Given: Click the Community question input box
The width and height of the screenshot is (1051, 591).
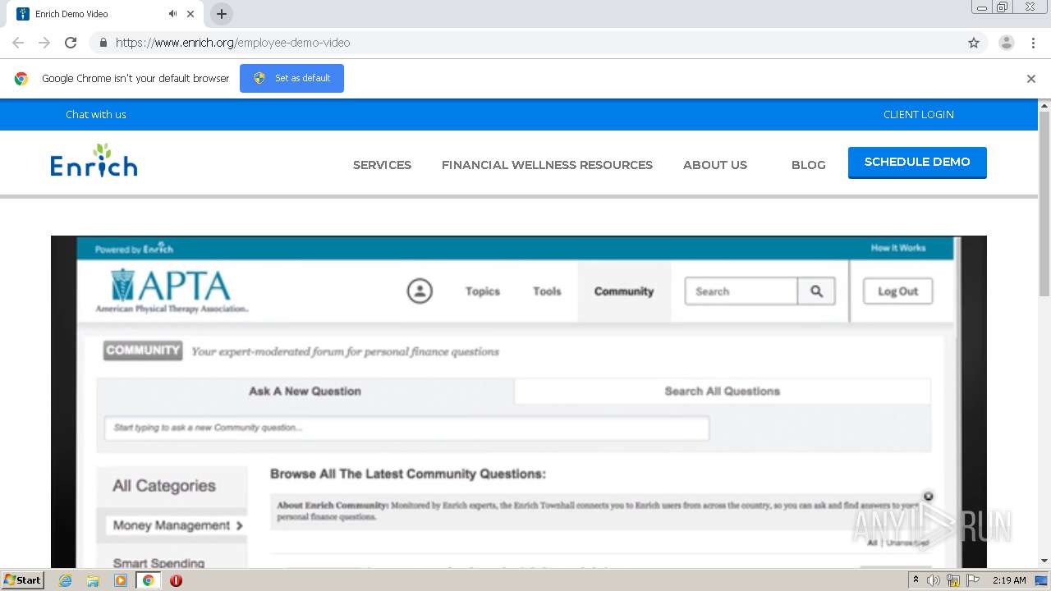Looking at the screenshot, I should [406, 428].
